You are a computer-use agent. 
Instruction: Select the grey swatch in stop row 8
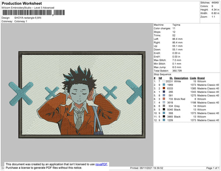coord(164,106)
